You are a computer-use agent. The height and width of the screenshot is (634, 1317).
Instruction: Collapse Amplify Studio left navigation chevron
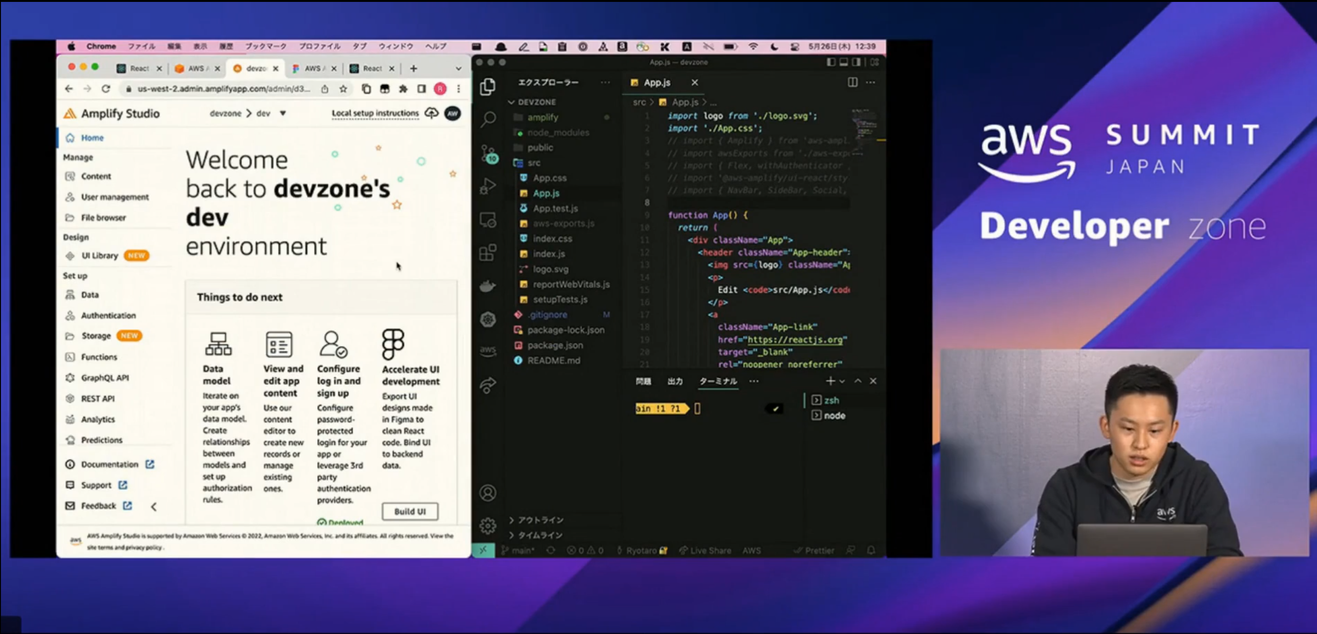coord(153,507)
